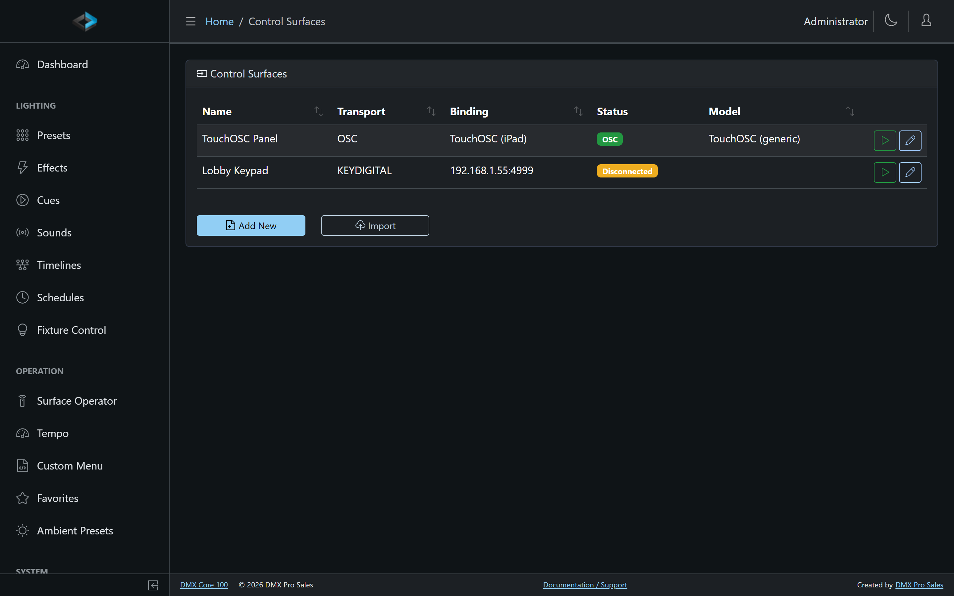Collapse the sidebar with arrow icon
954x596 pixels.
pos(153,585)
